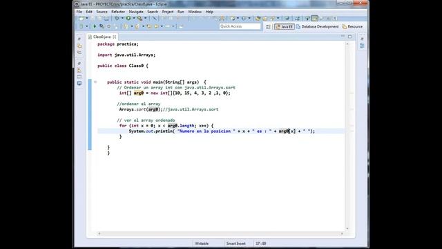Click the New file toolbar icon
The width and height of the screenshot is (442, 249).
81,18
